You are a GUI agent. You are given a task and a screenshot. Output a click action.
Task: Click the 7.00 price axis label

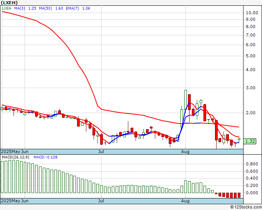point(251,35)
